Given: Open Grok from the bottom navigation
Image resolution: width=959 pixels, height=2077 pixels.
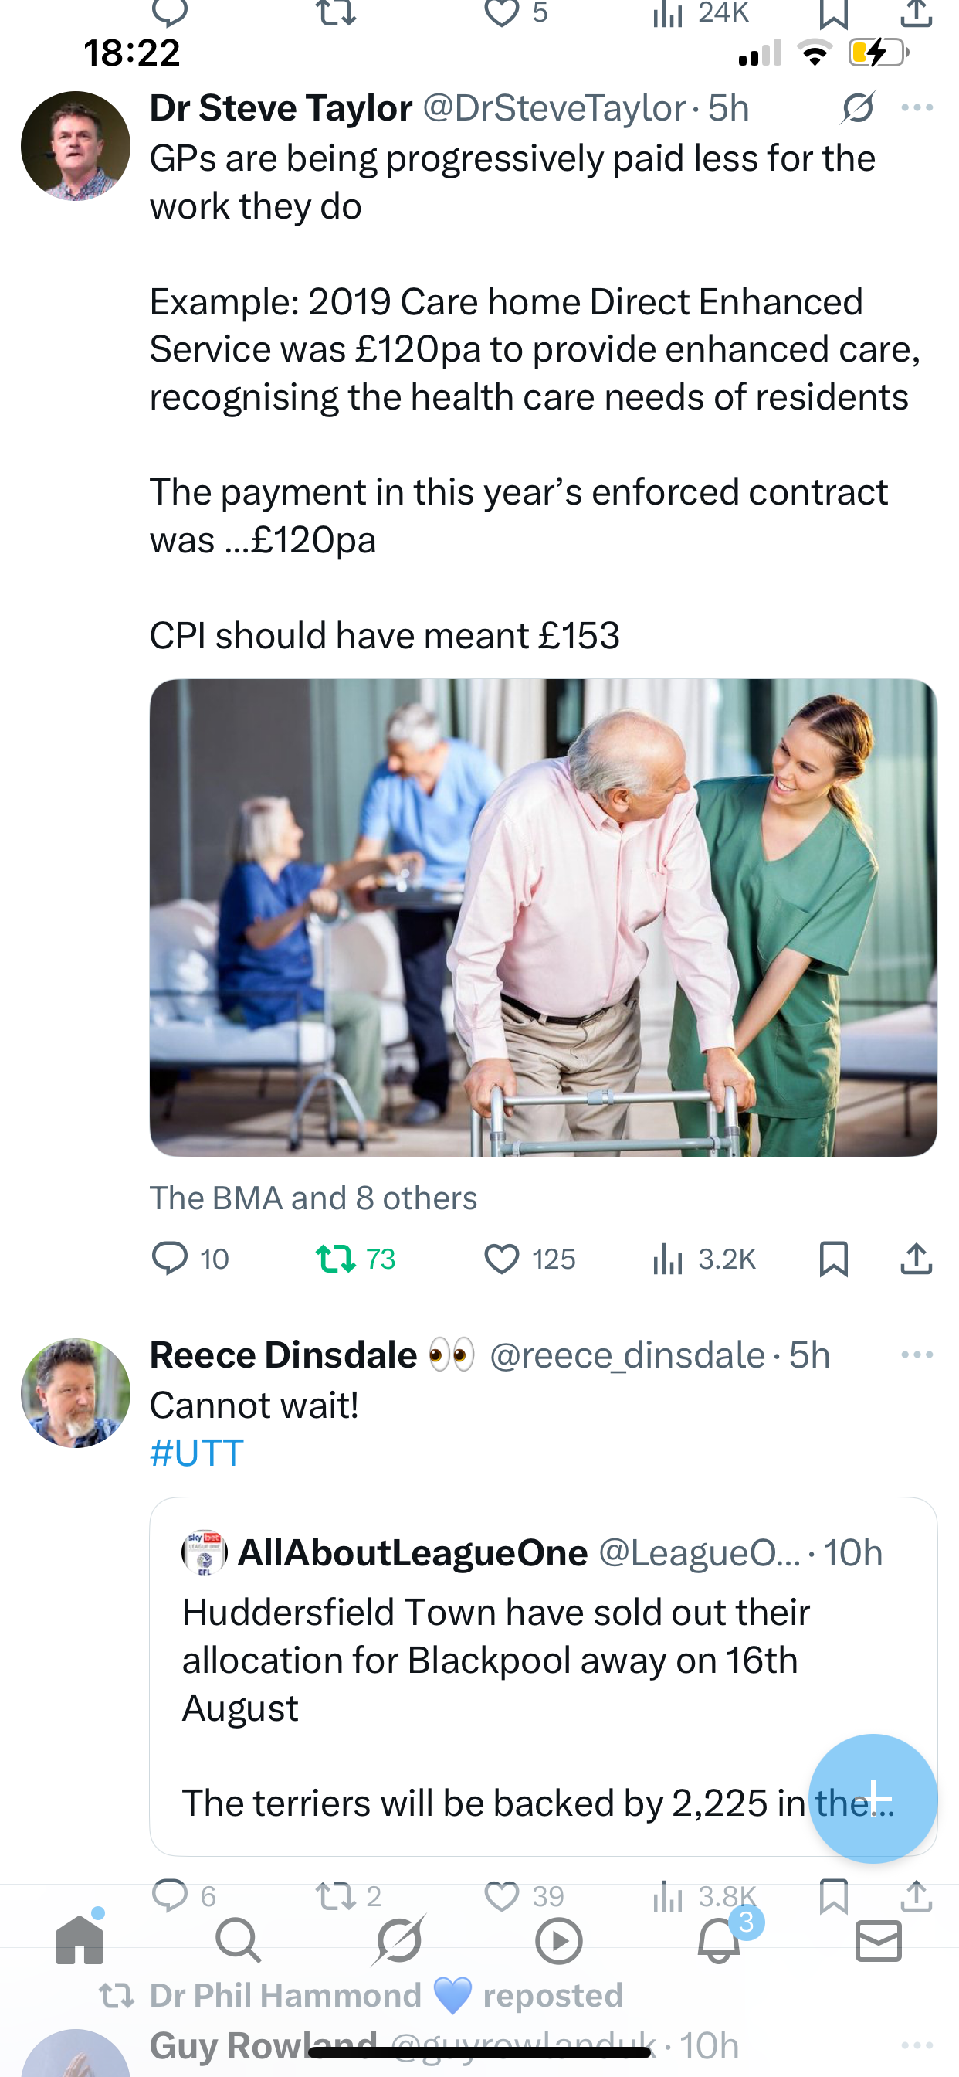Looking at the screenshot, I should click(399, 1941).
